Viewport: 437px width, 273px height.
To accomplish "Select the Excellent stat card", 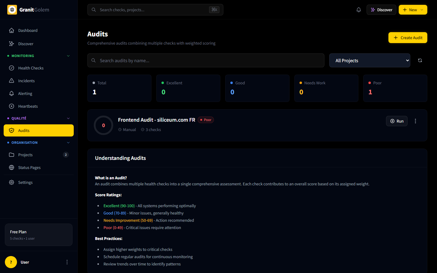I will pos(188,88).
